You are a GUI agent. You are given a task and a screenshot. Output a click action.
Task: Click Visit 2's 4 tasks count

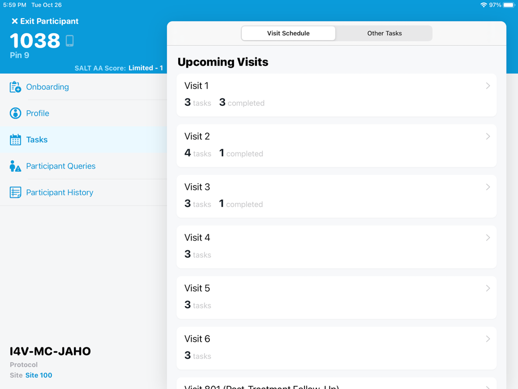coord(197,153)
